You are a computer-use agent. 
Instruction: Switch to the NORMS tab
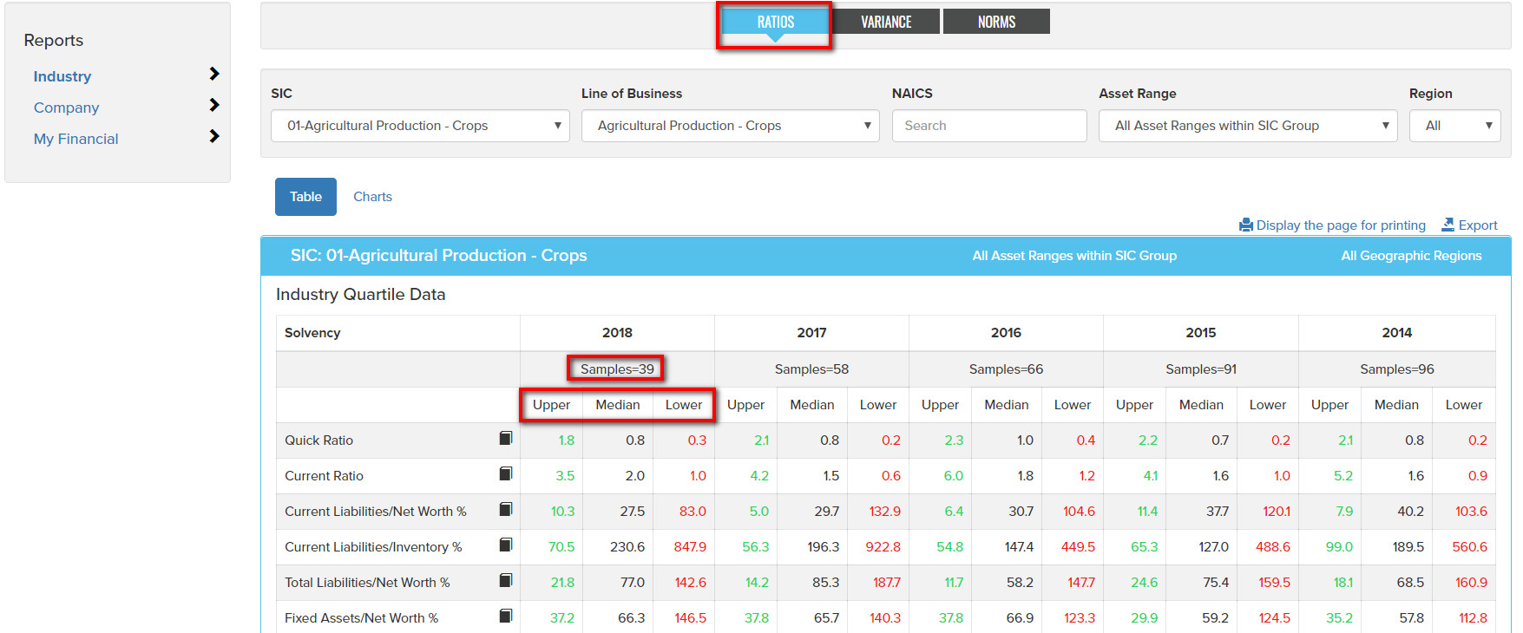pyautogui.click(x=996, y=22)
